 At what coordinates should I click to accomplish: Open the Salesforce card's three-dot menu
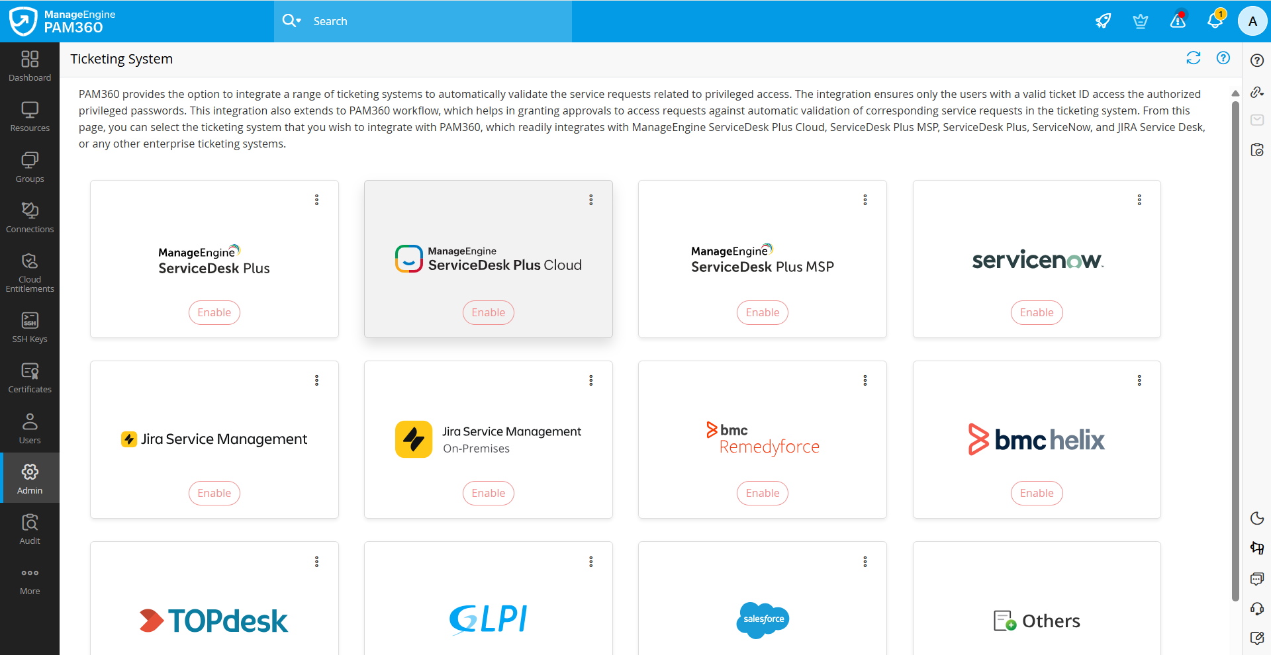click(865, 562)
